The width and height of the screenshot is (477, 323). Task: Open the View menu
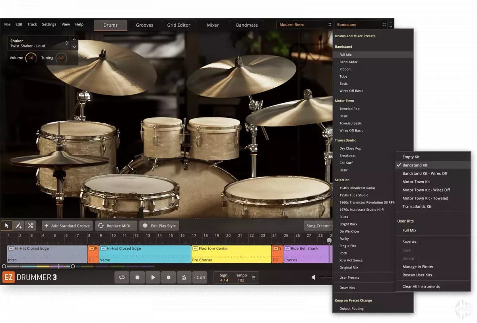coord(66,24)
